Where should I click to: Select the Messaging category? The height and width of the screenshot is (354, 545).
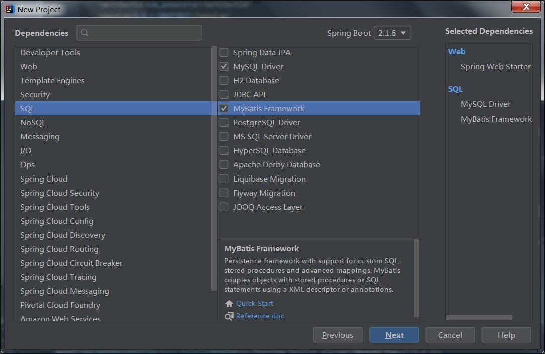tap(113, 137)
